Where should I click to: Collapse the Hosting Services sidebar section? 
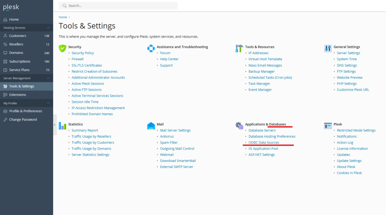click(48, 28)
